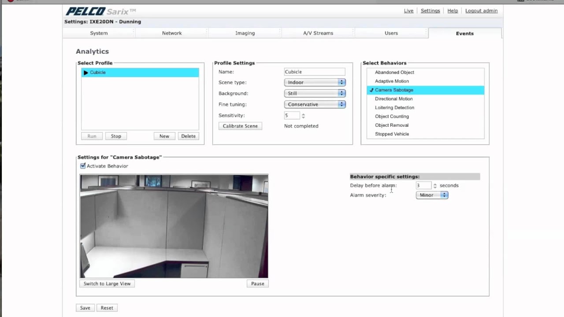
Task: Stop the running profile
Action: 116,136
